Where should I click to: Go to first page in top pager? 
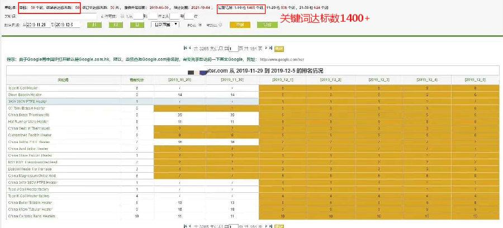185,49
